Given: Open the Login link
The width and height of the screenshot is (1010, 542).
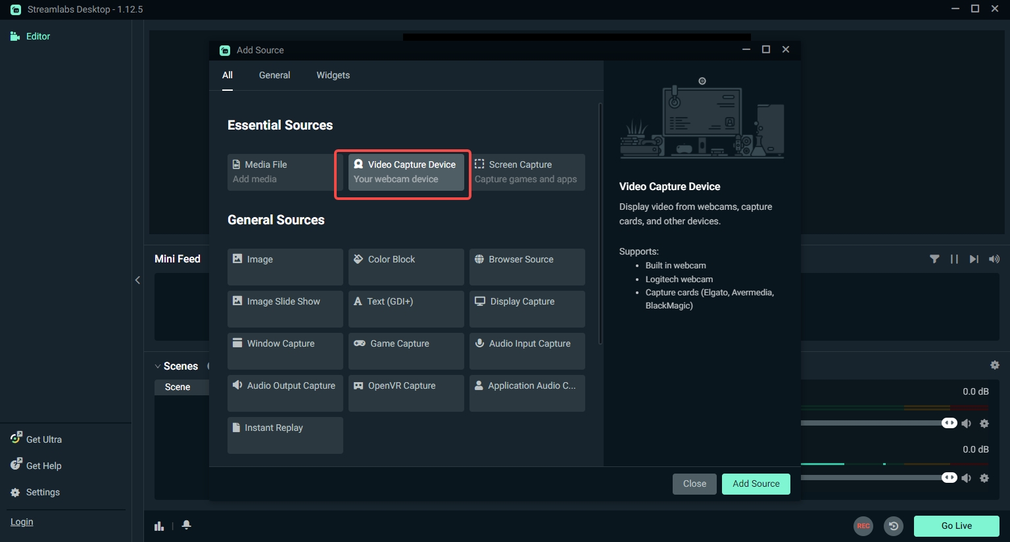Looking at the screenshot, I should tap(22, 522).
